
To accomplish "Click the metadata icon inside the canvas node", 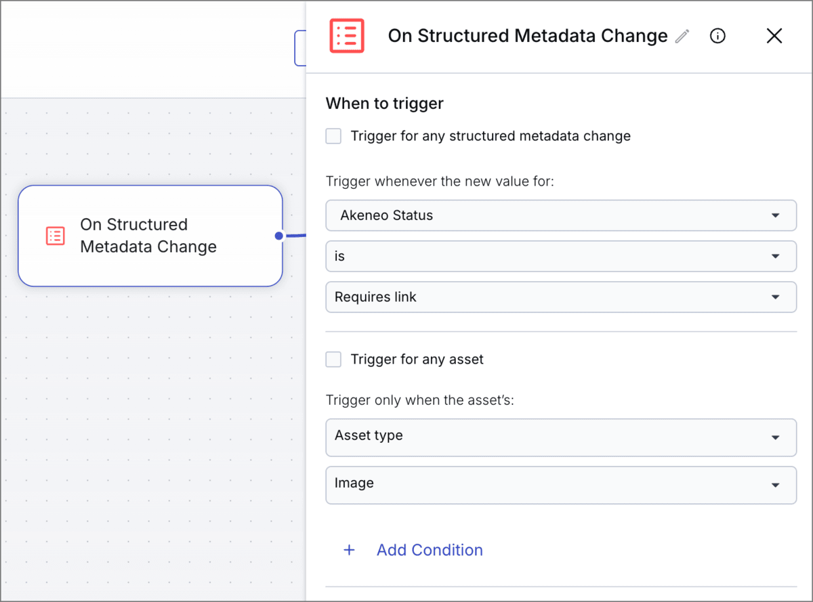I will tap(55, 236).
